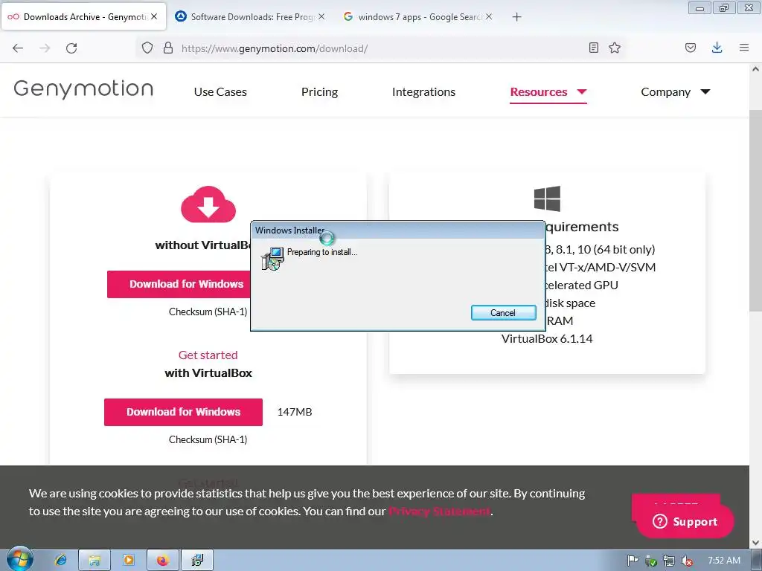This screenshot has width=762, height=571.
Task: Click the page vertical scrollbar thumb
Action: click(x=756, y=211)
